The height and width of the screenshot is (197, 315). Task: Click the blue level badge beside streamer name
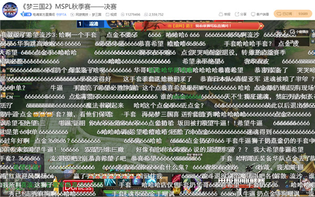click(x=26, y=14)
